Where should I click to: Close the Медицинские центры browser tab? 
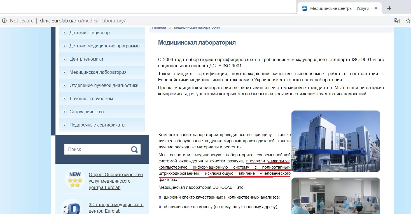tap(376, 8)
